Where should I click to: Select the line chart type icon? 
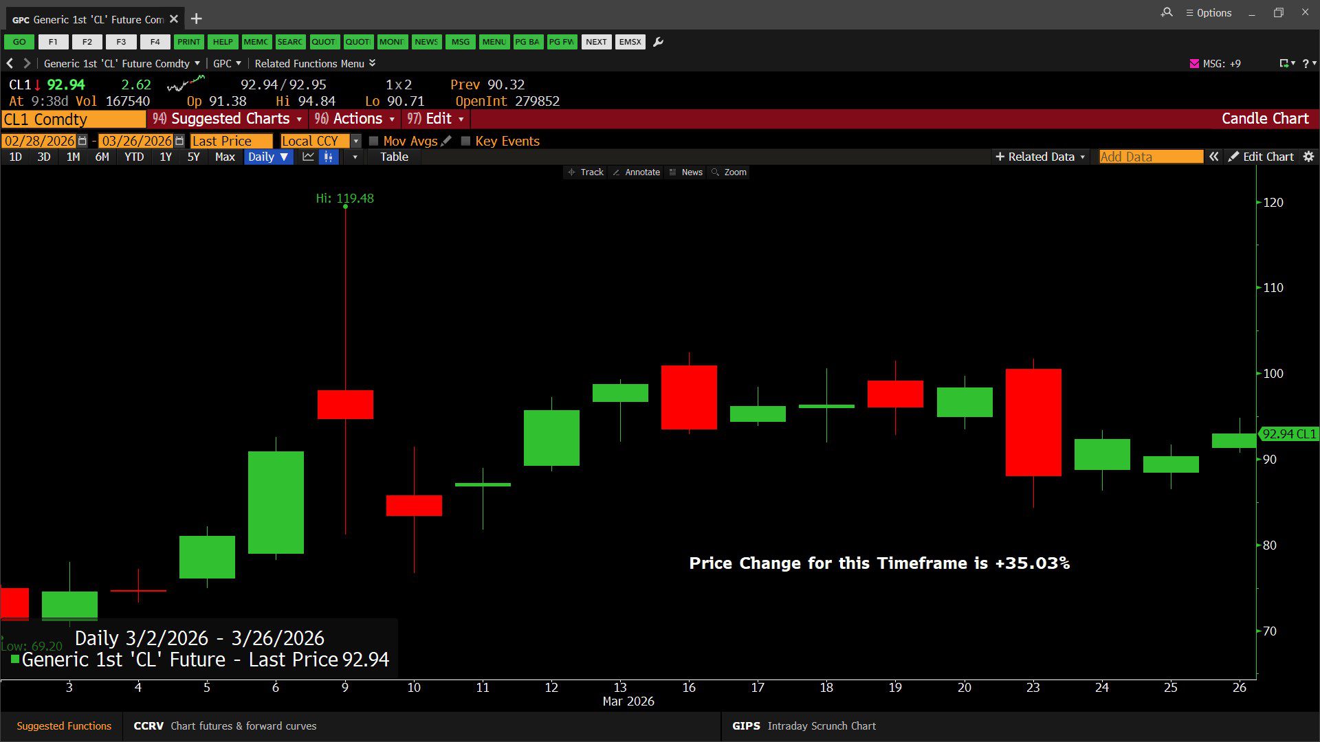click(308, 157)
